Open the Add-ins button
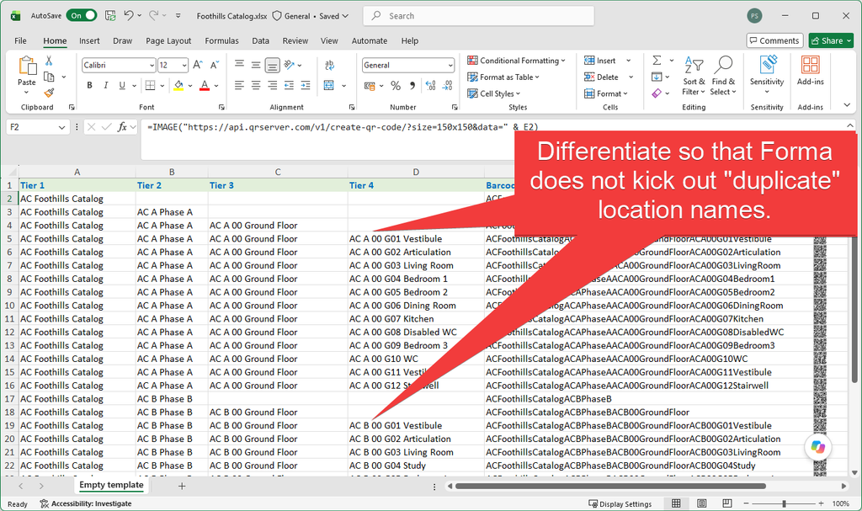862x511 pixels. tap(811, 71)
